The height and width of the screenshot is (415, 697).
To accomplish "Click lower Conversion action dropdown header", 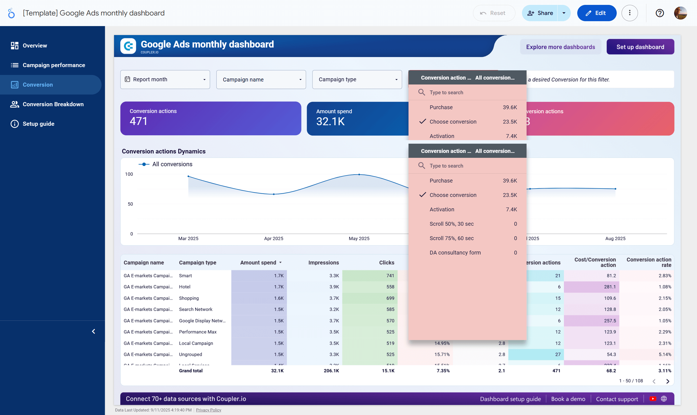I will (468, 151).
